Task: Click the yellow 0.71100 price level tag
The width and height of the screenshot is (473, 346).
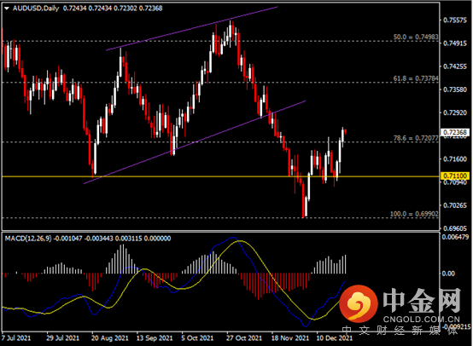Action: coord(455,176)
